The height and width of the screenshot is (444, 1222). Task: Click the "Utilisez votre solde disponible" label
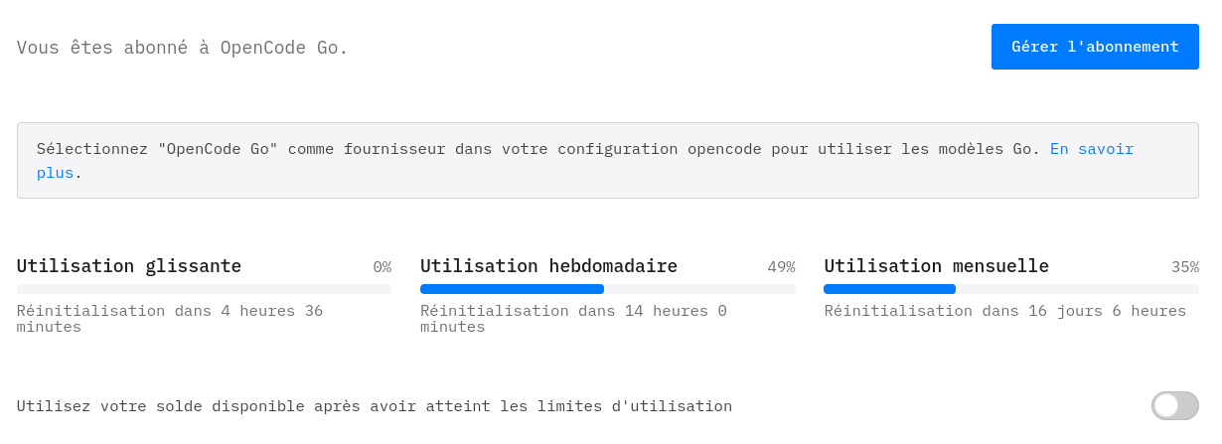tap(374, 406)
